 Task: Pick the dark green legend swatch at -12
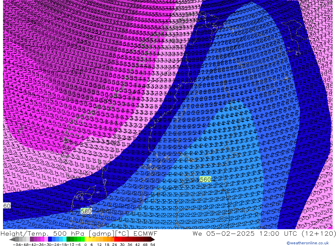(x=68, y=239)
